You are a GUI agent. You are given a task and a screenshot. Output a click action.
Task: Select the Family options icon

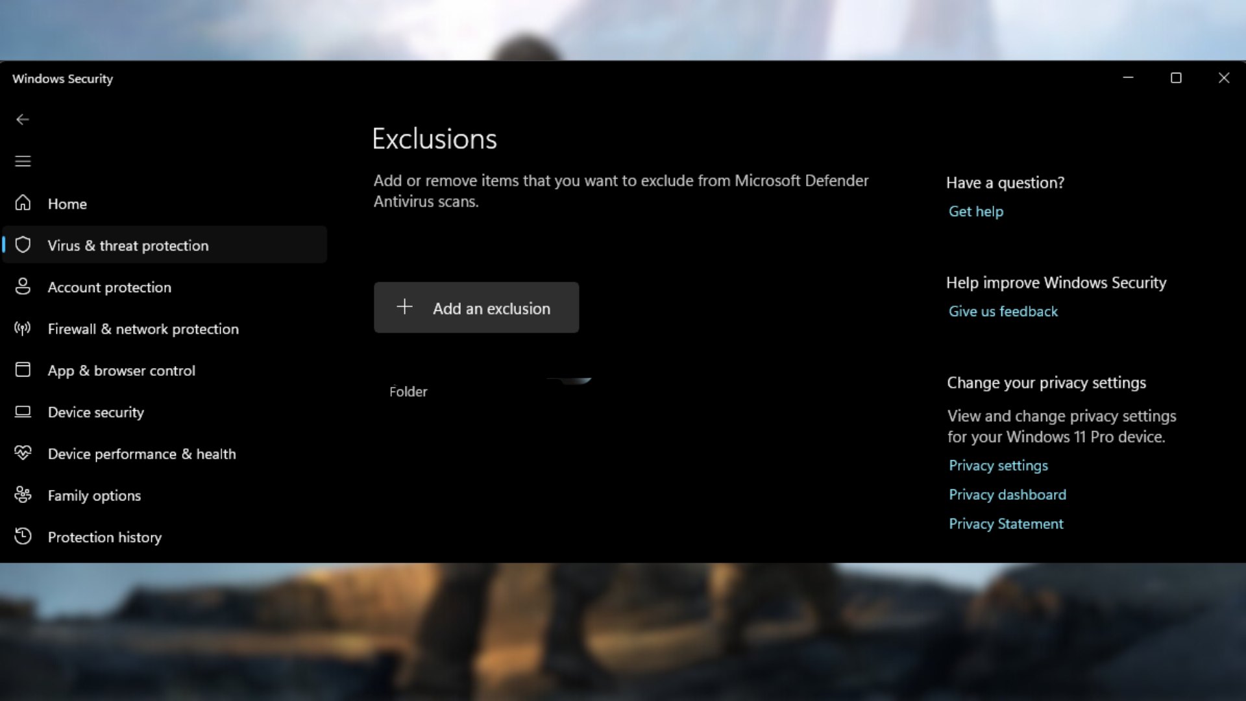(x=23, y=495)
